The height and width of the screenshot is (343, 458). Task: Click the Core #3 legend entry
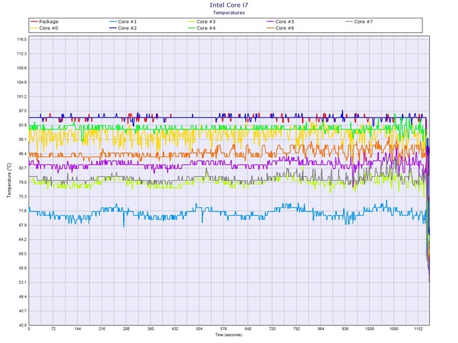pos(202,22)
